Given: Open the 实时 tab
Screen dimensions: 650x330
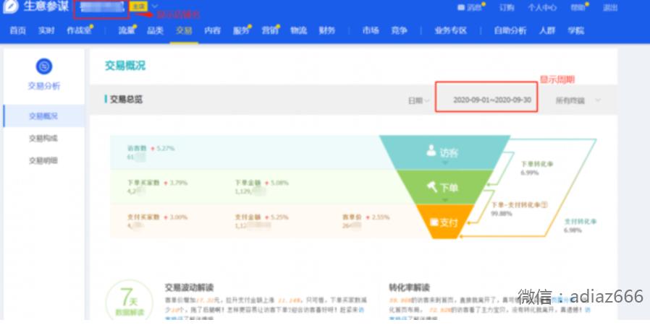Looking at the screenshot, I should [x=46, y=30].
